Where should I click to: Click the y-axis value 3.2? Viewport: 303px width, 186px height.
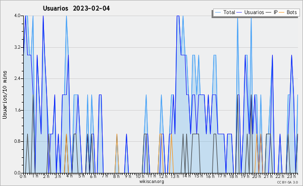(17, 47)
